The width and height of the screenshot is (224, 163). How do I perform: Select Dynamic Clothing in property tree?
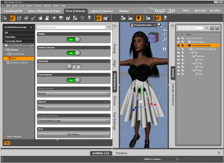pyautogui.click(x=19, y=63)
